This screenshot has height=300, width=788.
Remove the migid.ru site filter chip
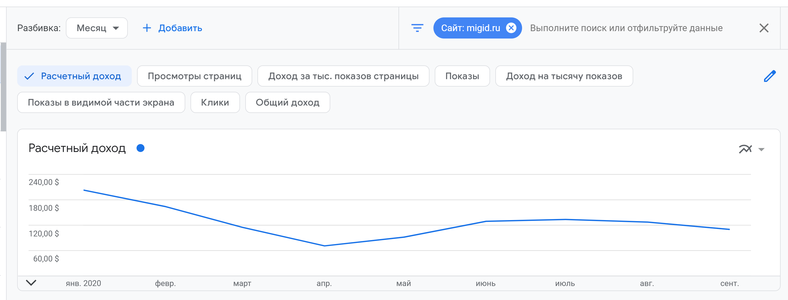click(511, 28)
